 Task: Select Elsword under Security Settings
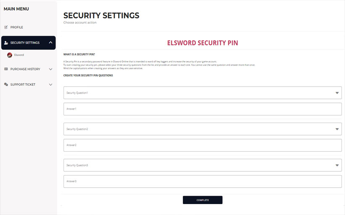coord(19,55)
